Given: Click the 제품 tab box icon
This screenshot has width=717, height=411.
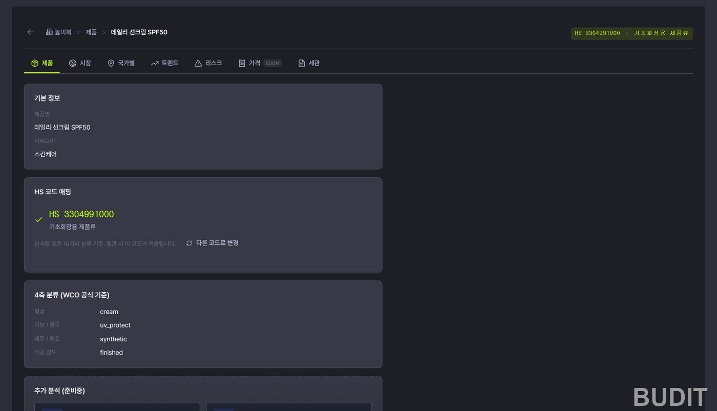Looking at the screenshot, I should [x=35, y=63].
